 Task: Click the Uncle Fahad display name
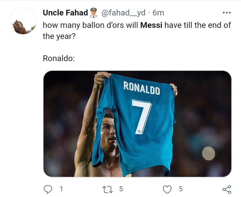[65, 13]
